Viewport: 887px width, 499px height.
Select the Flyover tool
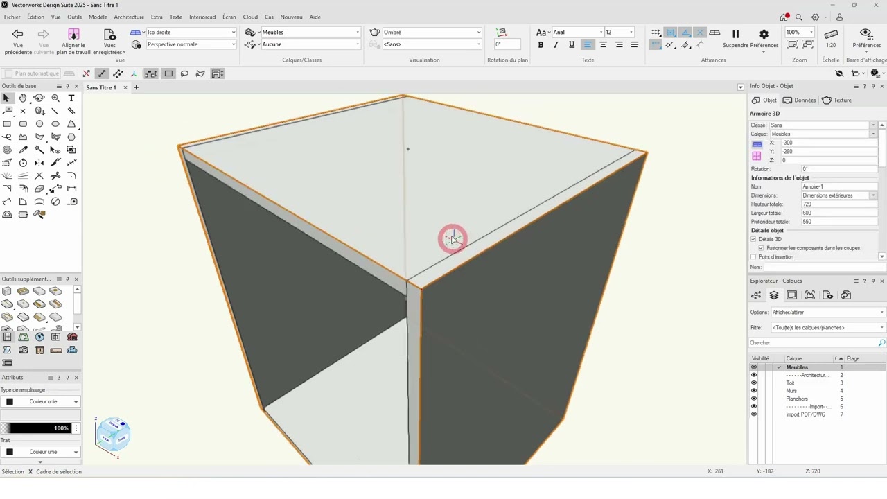(39, 98)
